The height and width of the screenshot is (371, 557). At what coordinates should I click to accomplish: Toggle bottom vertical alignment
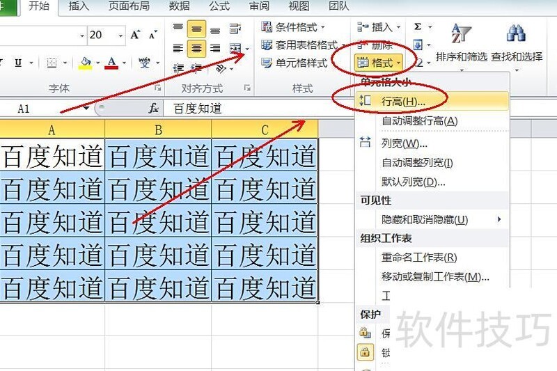215,30
